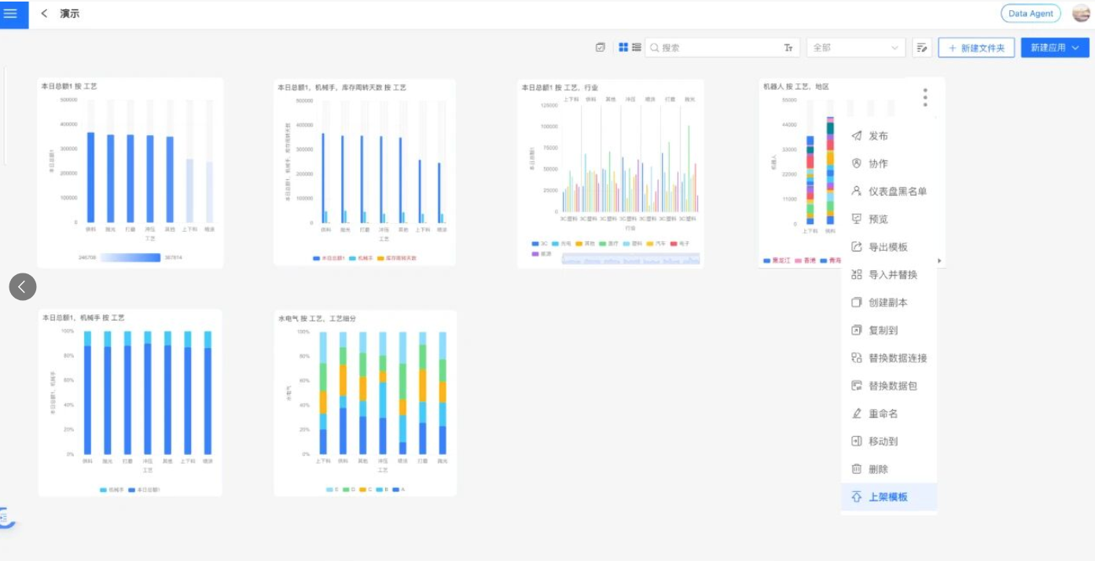Viewport: 1095px width, 561px height.
Task: Click the 新建文件夹 button
Action: (x=977, y=47)
